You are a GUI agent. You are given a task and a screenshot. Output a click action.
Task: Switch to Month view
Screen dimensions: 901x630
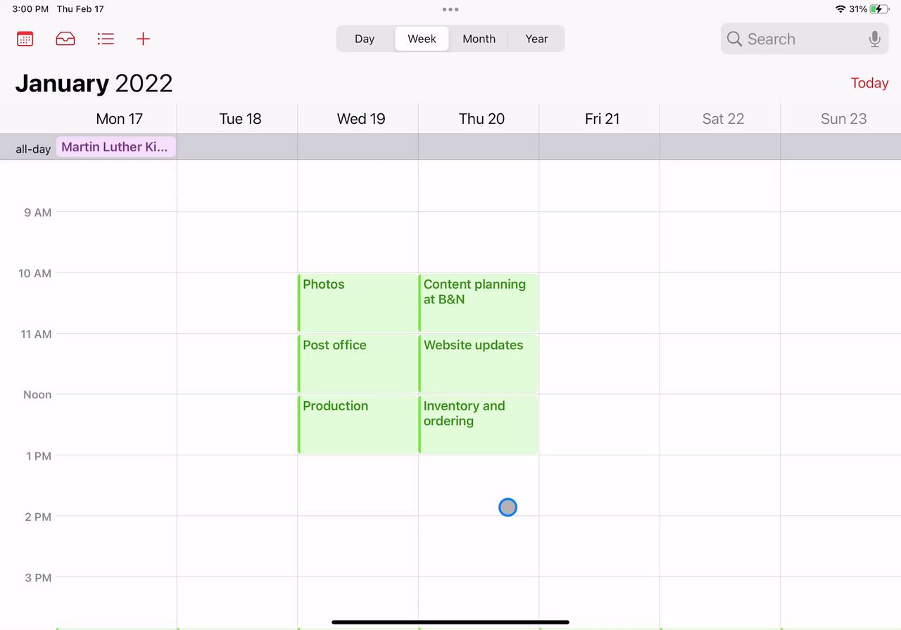pos(479,39)
